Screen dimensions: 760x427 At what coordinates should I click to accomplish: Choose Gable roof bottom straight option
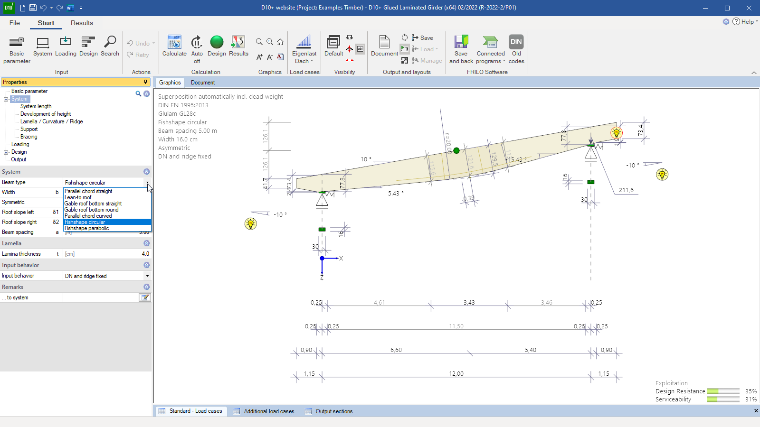[x=107, y=204]
